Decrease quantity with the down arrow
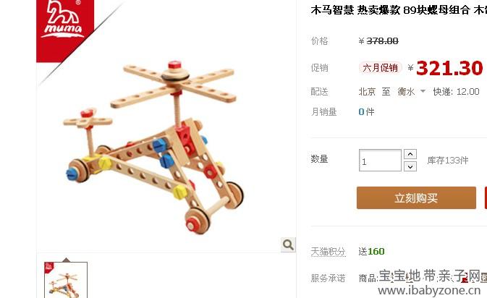This screenshot has width=487, height=298. pyautogui.click(x=410, y=166)
